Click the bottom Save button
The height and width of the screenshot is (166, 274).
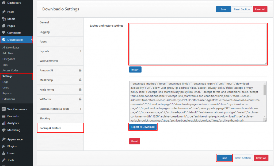point(224,158)
